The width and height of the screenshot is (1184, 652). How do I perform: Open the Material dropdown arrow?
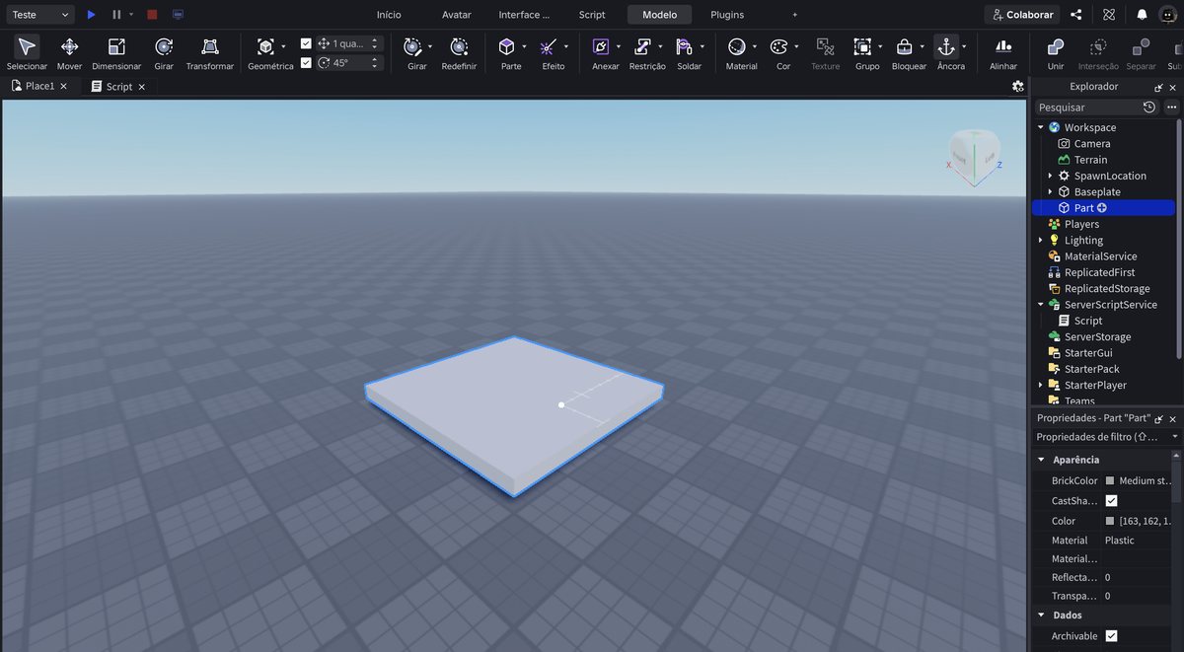pos(754,46)
